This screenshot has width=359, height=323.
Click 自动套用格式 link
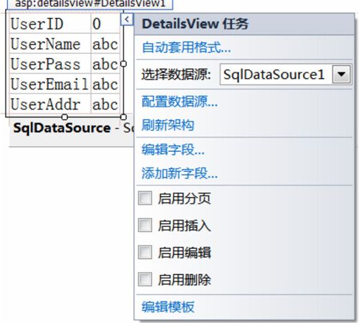[x=186, y=47]
